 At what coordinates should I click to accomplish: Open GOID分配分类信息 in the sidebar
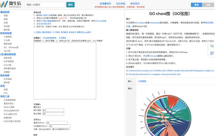[12, 121]
